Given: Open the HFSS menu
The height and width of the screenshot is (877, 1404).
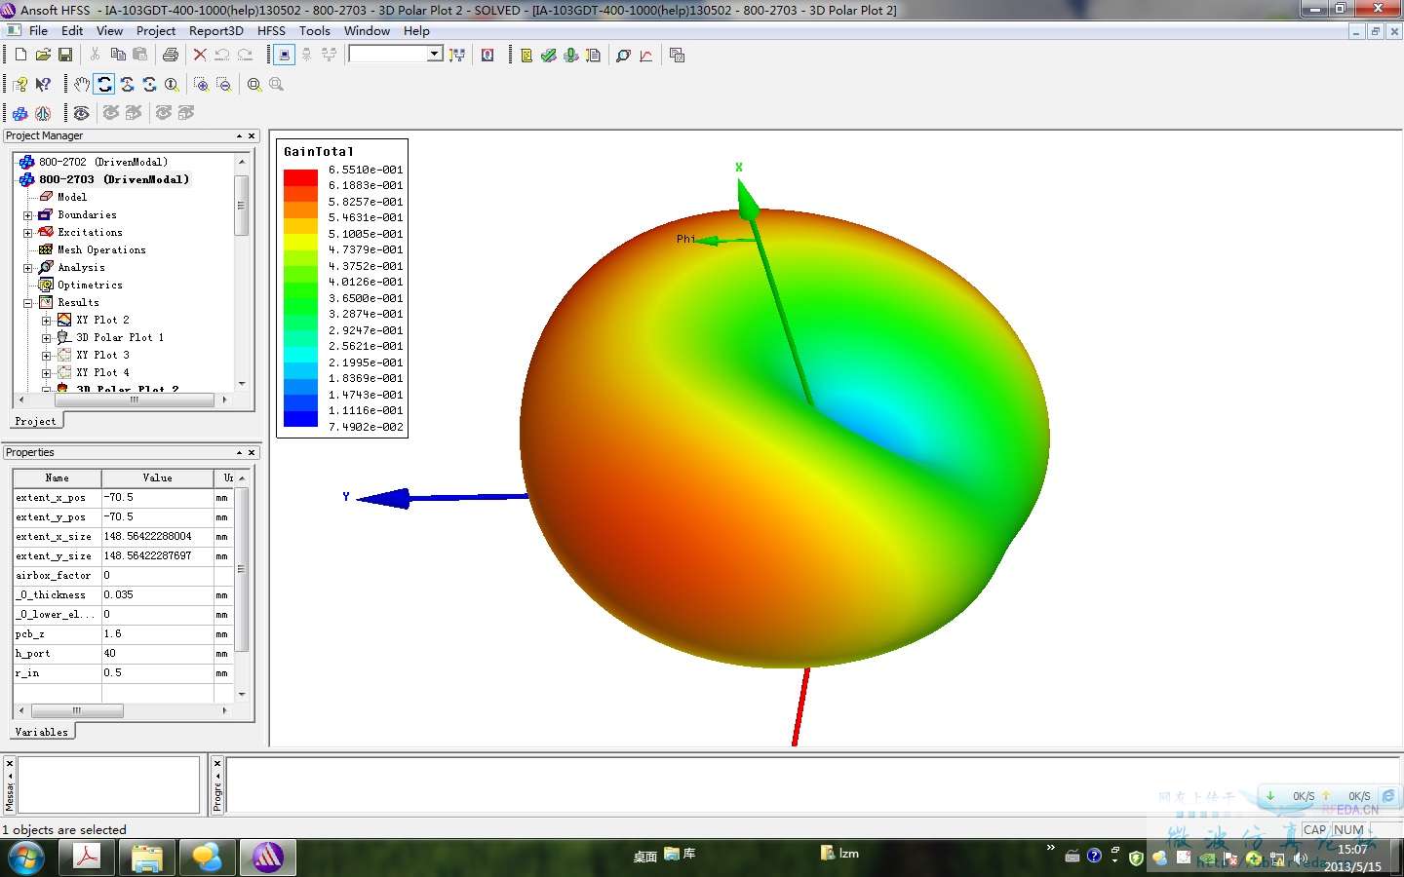Looking at the screenshot, I should tap(271, 31).
